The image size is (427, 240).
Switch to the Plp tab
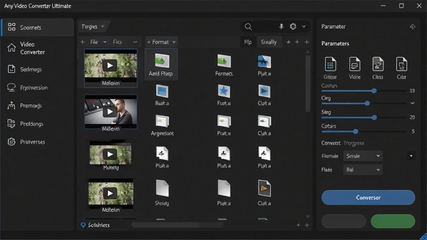tap(248, 42)
